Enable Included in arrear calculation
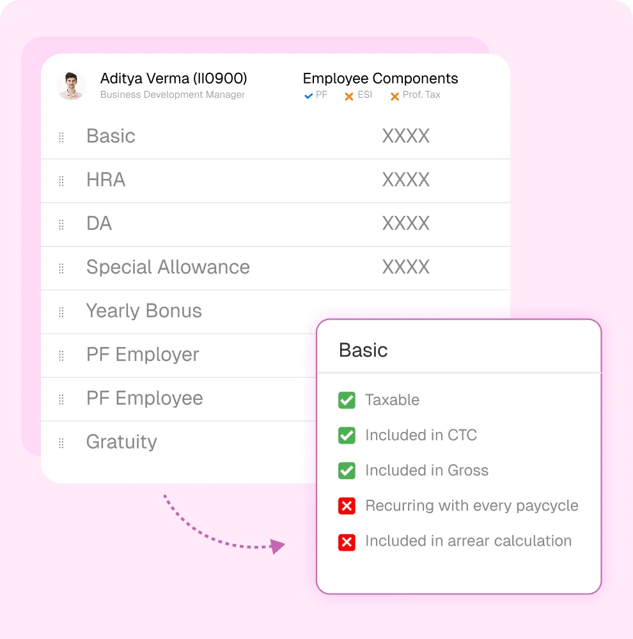 click(347, 542)
